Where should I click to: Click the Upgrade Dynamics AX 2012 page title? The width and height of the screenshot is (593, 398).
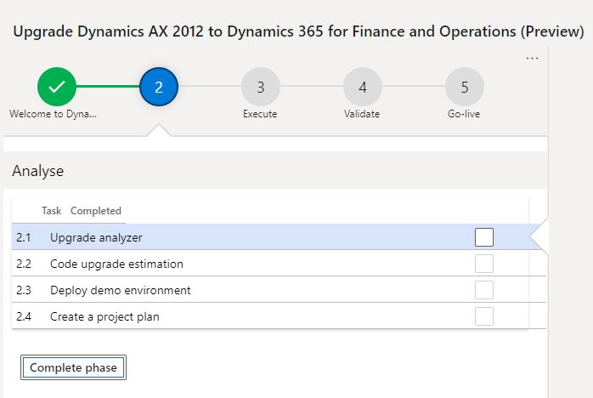click(x=298, y=31)
